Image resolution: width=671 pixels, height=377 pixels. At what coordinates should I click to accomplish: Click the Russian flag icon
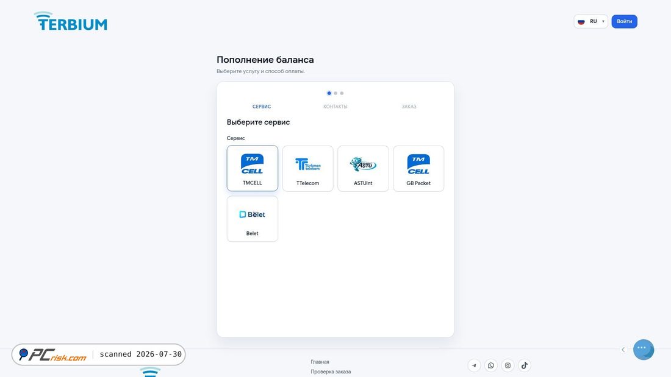(x=581, y=21)
